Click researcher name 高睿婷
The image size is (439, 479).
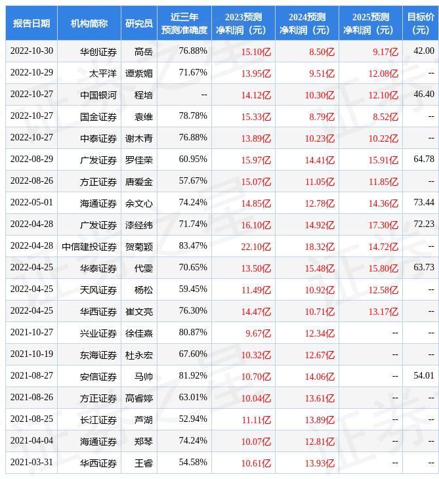pyautogui.click(x=139, y=399)
